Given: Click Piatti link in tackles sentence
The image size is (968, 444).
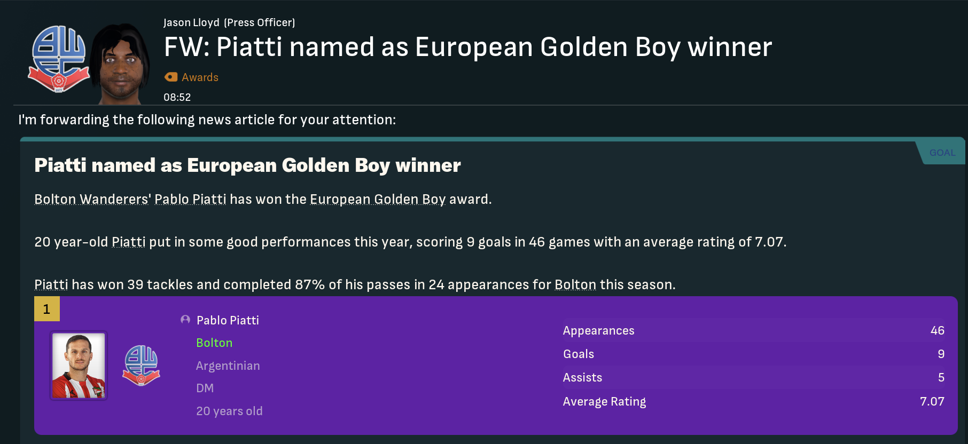Looking at the screenshot, I should [x=51, y=285].
